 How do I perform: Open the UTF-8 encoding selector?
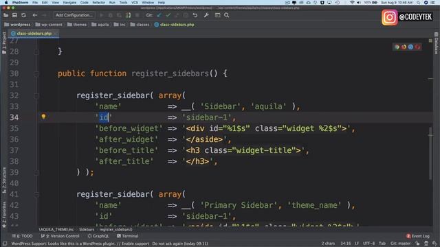coord(368,244)
